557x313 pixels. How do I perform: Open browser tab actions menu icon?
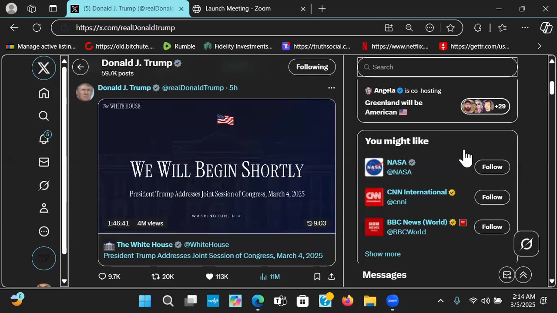pyautogui.click(x=53, y=9)
